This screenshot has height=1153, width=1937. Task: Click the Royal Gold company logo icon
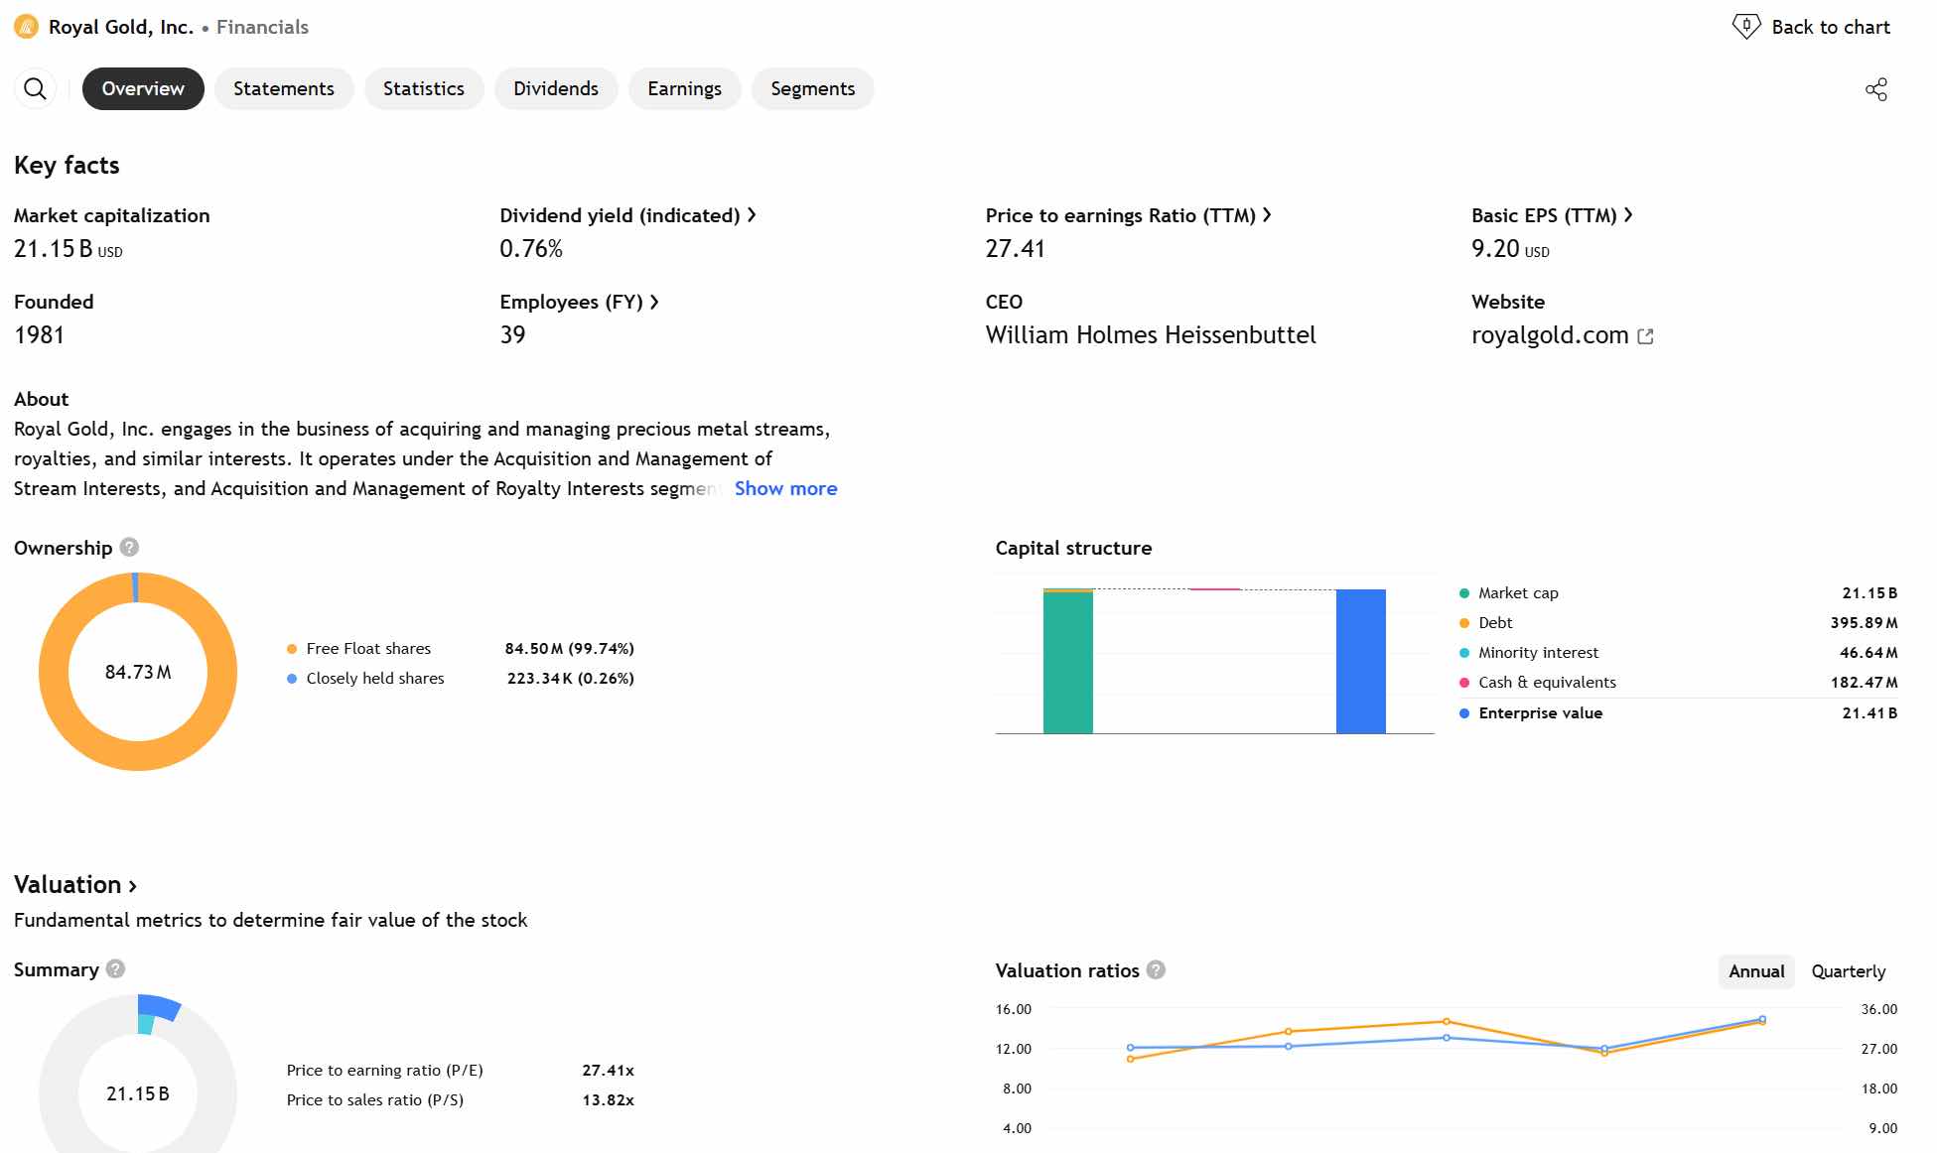[26, 27]
